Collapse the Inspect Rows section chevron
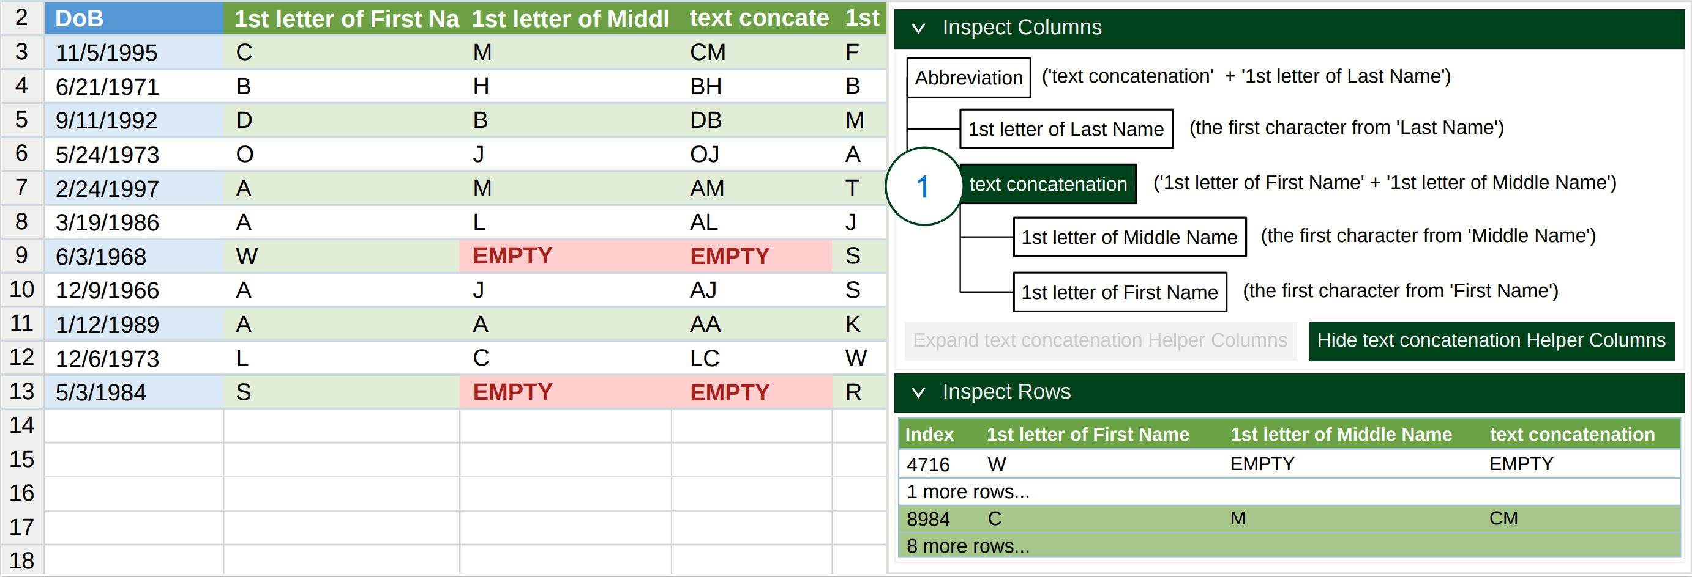1692x577 pixels. pyautogui.click(x=918, y=392)
